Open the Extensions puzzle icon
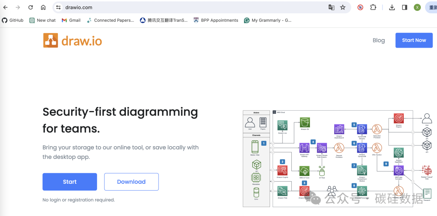This screenshot has width=437, height=216. tap(373, 7)
